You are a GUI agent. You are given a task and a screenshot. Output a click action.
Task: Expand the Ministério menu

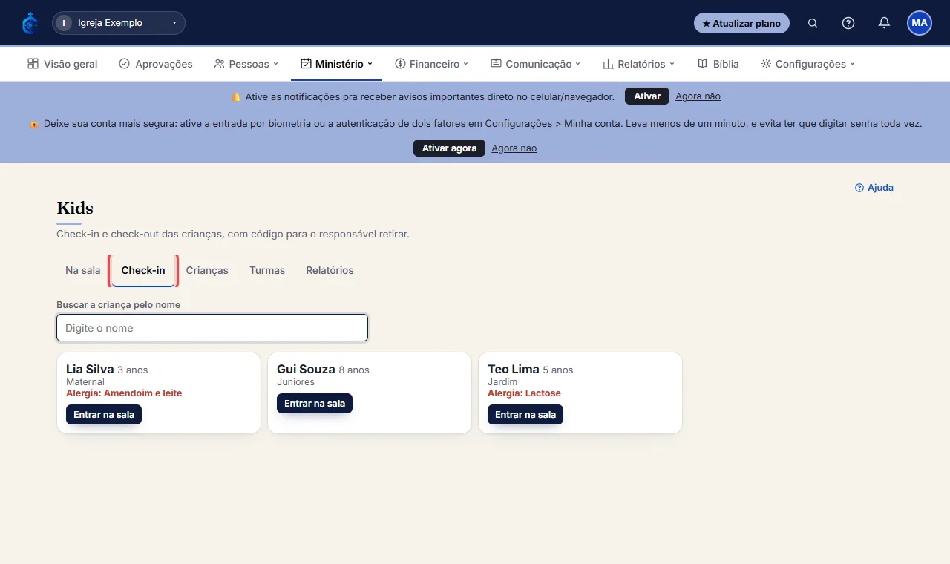(336, 64)
